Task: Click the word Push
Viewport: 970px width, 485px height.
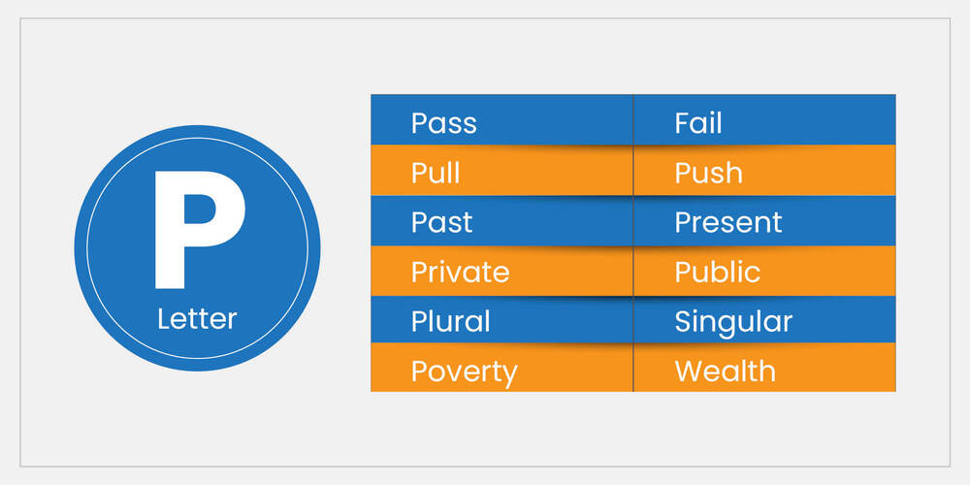Action: coord(708,173)
